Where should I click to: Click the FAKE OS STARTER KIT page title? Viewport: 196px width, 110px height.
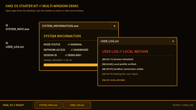[42, 6]
